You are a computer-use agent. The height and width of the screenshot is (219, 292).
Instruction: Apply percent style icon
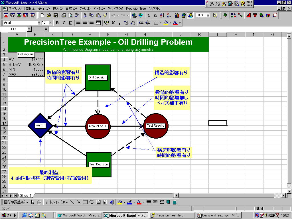point(113,23)
